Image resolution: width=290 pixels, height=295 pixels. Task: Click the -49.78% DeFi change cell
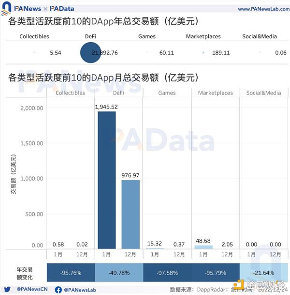[119, 272]
